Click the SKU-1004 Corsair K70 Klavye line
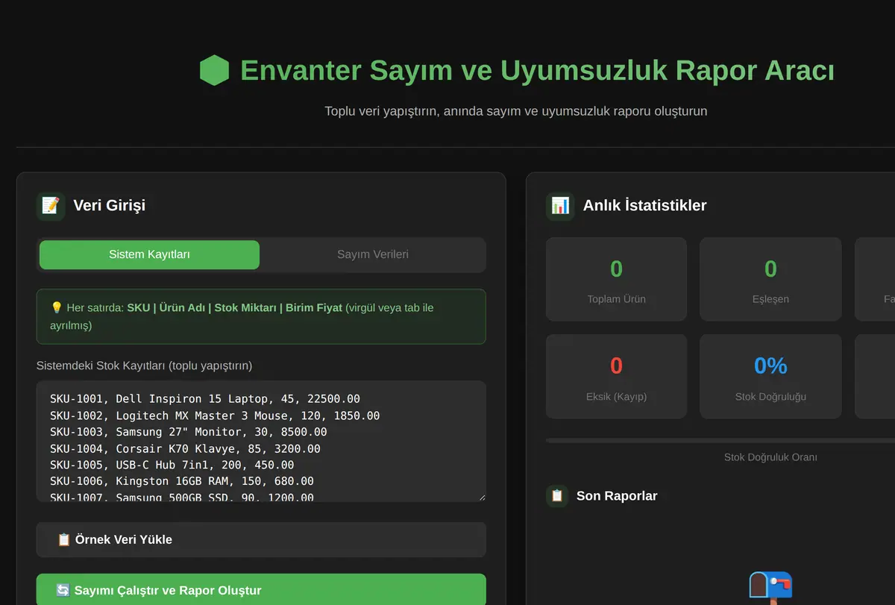 (185, 448)
